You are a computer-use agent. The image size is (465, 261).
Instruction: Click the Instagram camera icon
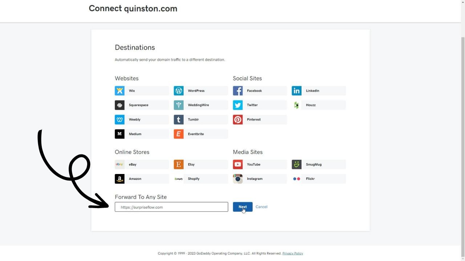pos(238,179)
